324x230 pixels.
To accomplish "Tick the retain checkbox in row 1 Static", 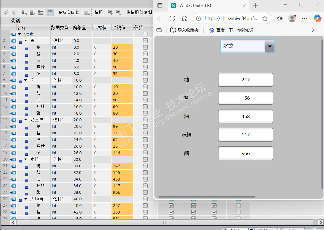I will click(145, 34).
